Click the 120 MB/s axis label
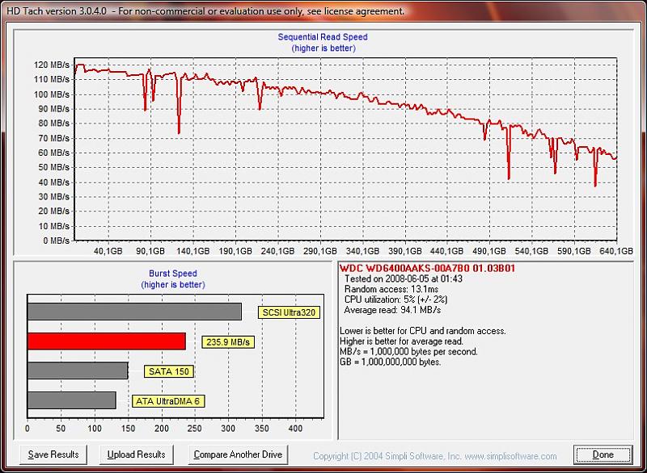Viewport: 647px width, 473px height. tap(52, 65)
